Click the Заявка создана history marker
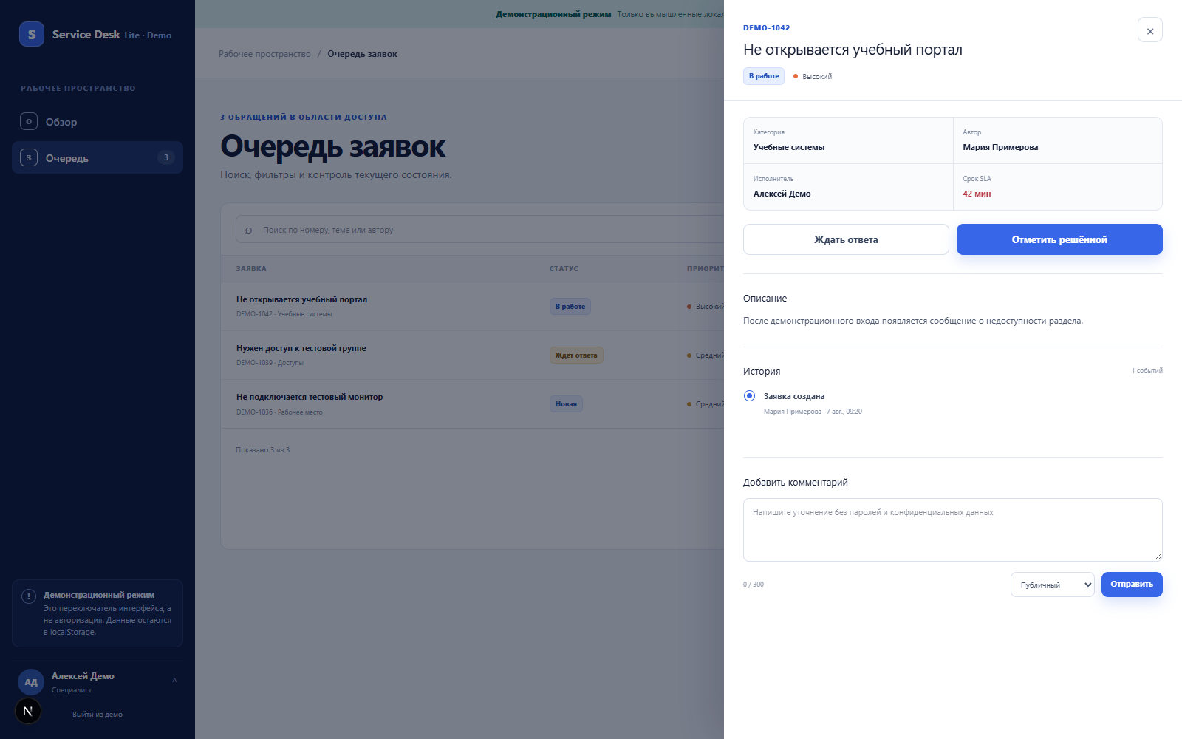The image size is (1182, 739). 750,396
